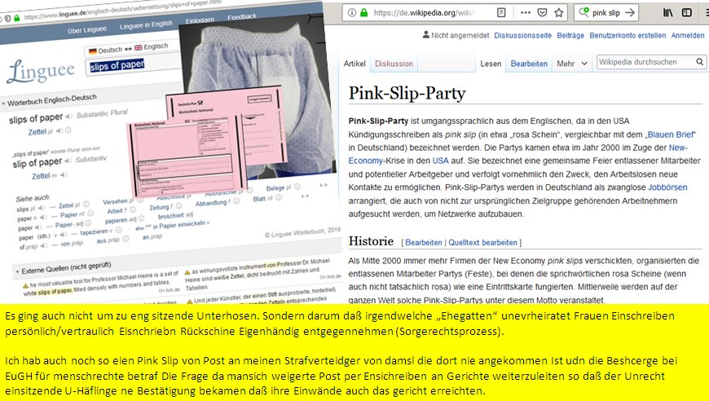The width and height of the screenshot is (709, 401).
Task: Click the warning triangle before 'he most valuable tool'
Action: point(26,286)
